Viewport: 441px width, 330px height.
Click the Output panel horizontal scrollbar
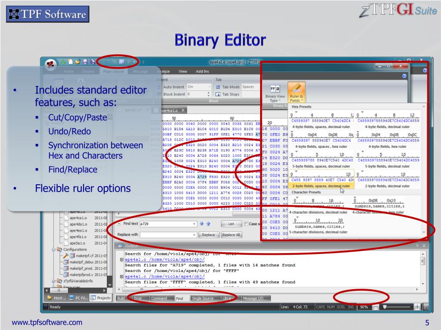(x=267, y=289)
